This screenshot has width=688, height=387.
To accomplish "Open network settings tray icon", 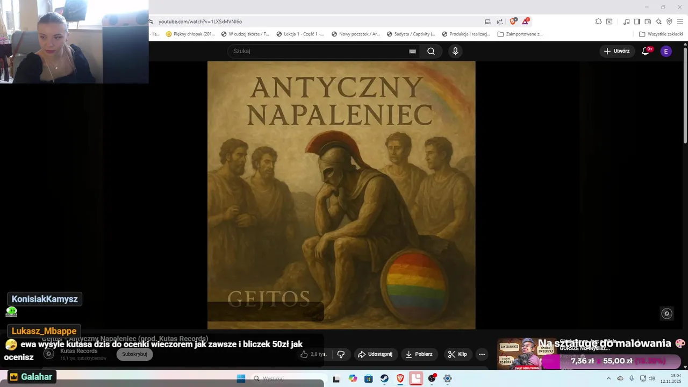I will point(643,378).
